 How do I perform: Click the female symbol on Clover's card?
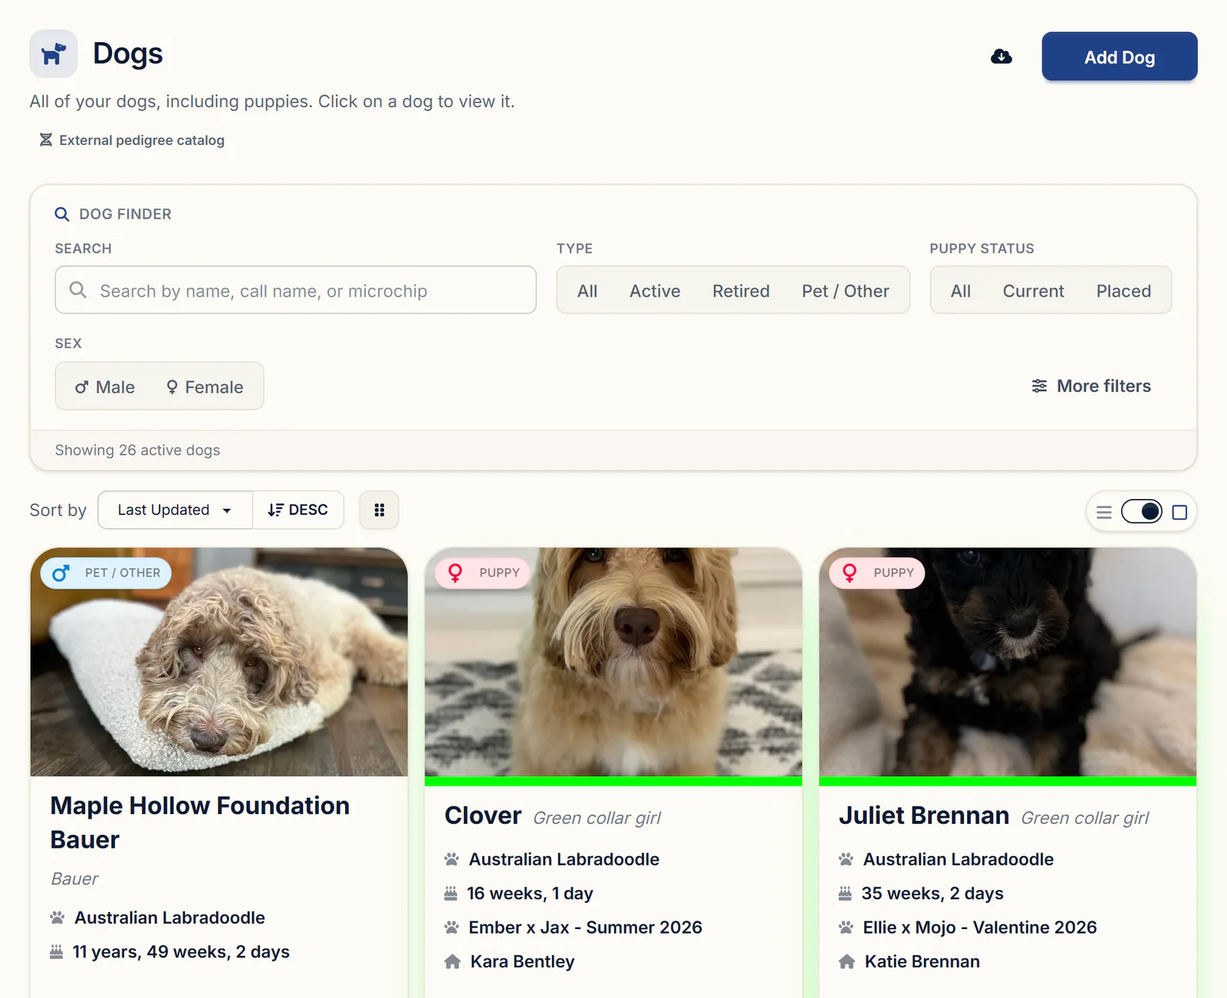click(455, 573)
